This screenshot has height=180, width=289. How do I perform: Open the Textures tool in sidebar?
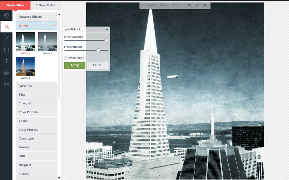pyautogui.click(x=6, y=84)
